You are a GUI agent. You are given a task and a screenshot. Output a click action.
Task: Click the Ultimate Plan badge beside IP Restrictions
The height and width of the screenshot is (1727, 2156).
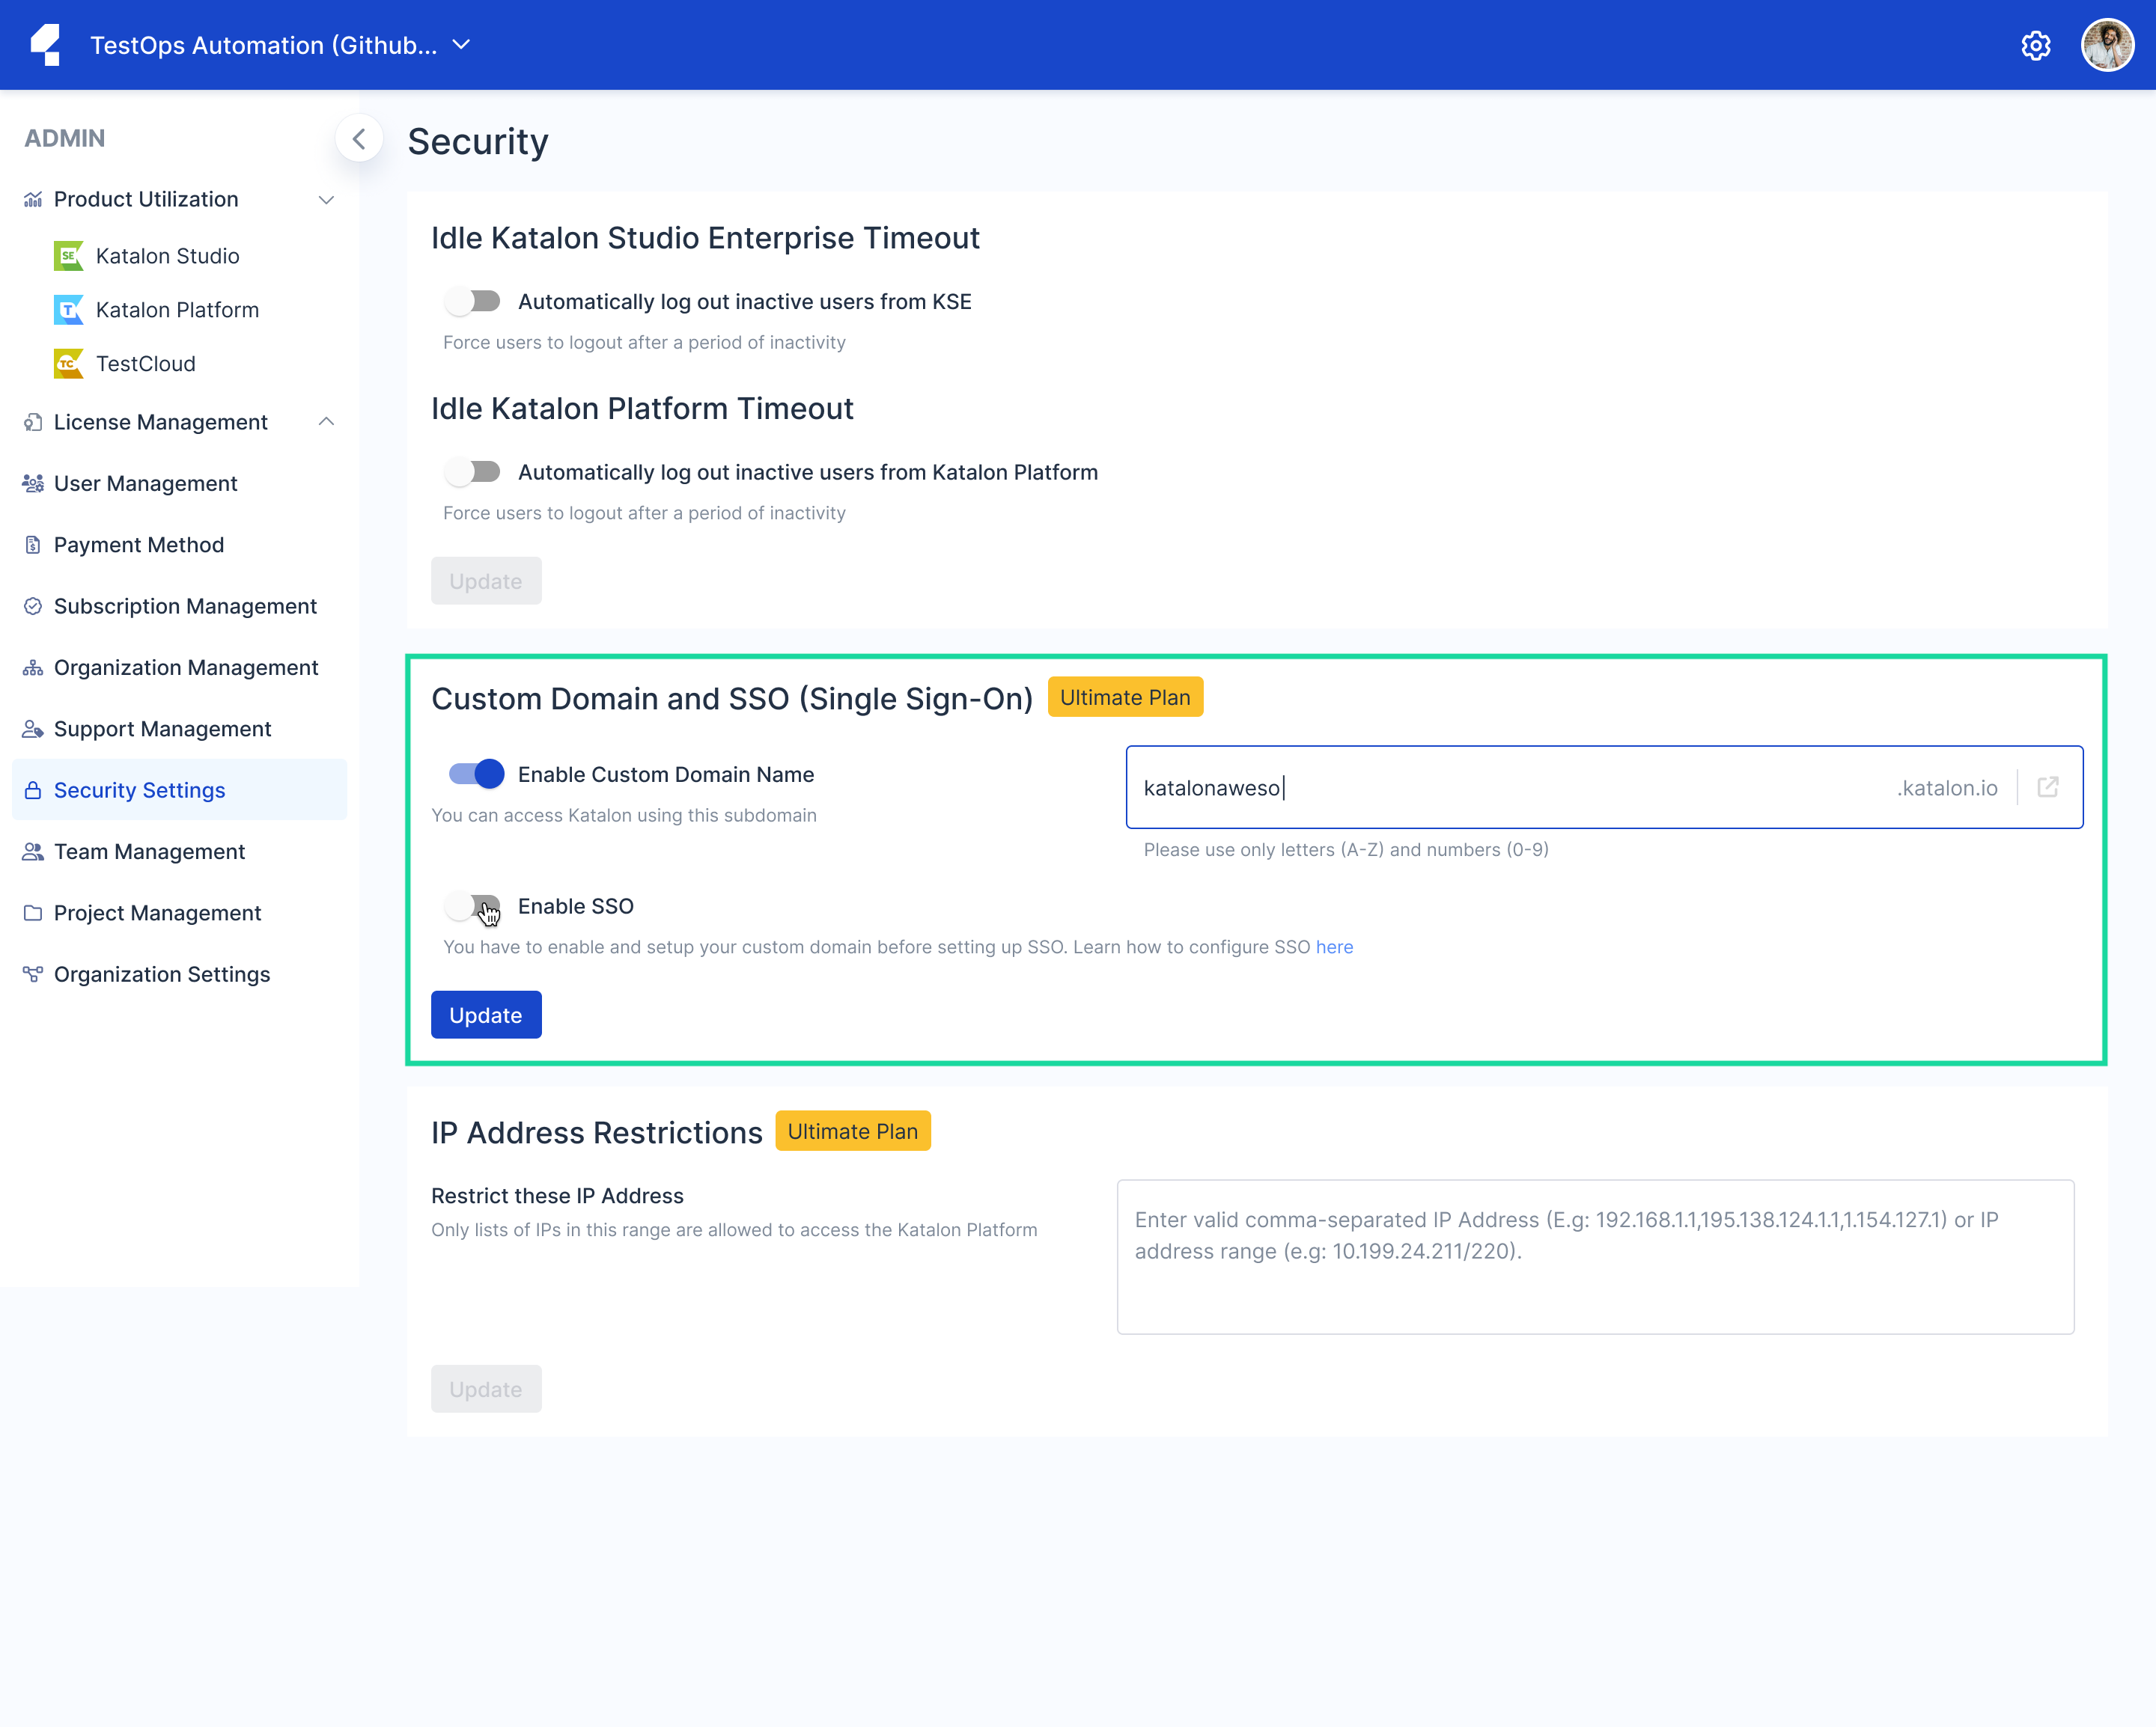point(853,1131)
